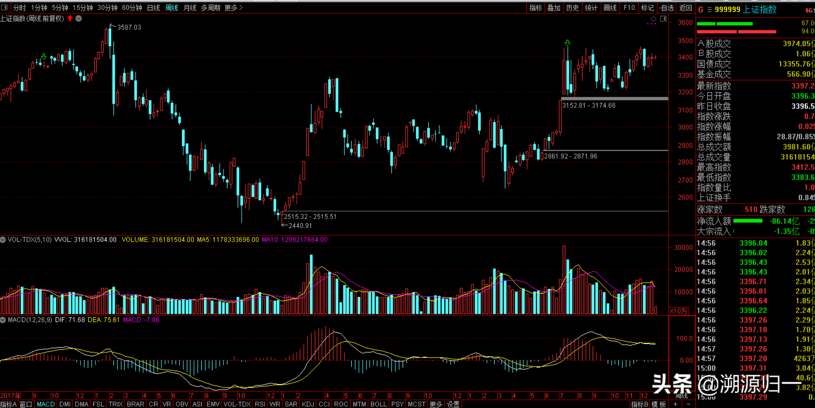Select the 5分钟 period
Screen dimensions: 815x408
tap(60, 8)
